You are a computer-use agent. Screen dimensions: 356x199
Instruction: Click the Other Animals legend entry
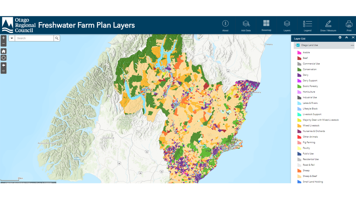pos(310,137)
